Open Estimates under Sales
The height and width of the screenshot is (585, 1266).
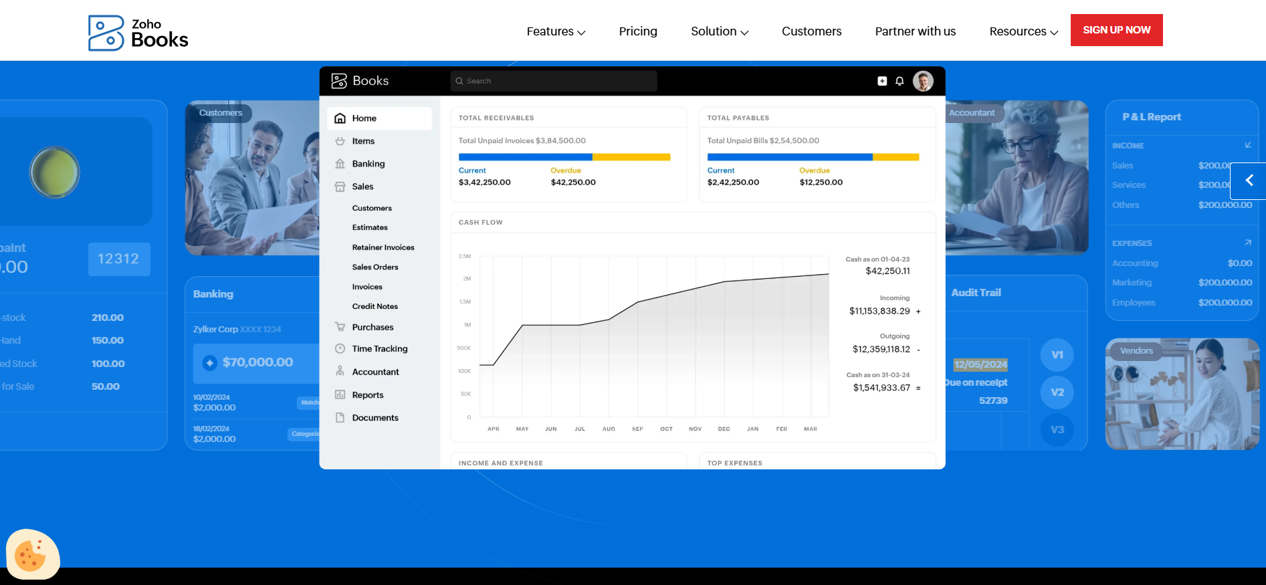[x=370, y=227]
